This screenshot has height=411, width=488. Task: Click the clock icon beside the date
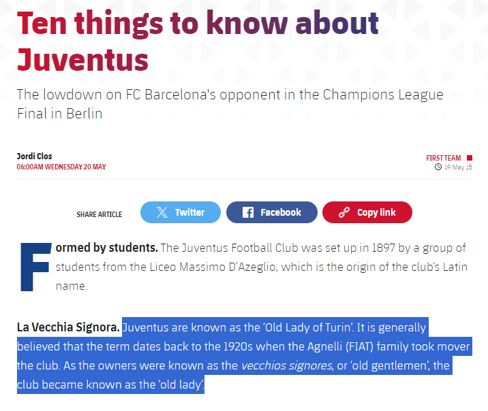pos(438,167)
